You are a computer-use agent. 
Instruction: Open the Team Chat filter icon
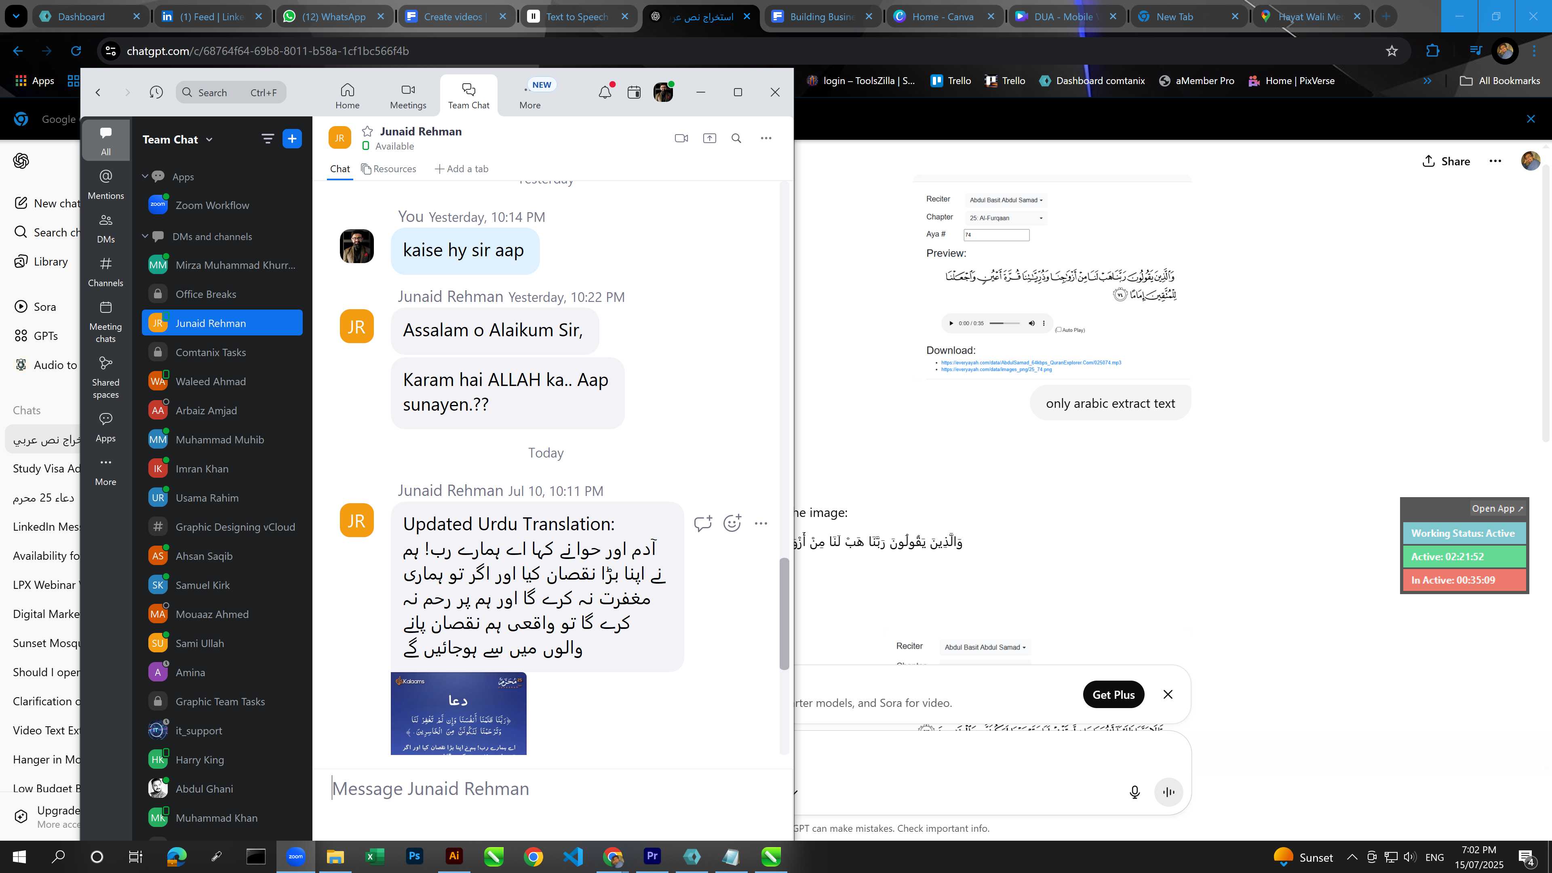(x=268, y=139)
